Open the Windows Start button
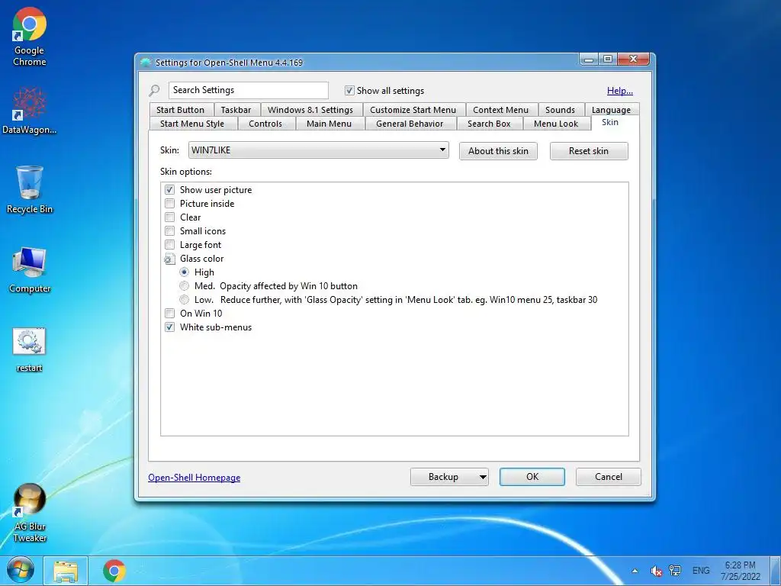 click(20, 571)
